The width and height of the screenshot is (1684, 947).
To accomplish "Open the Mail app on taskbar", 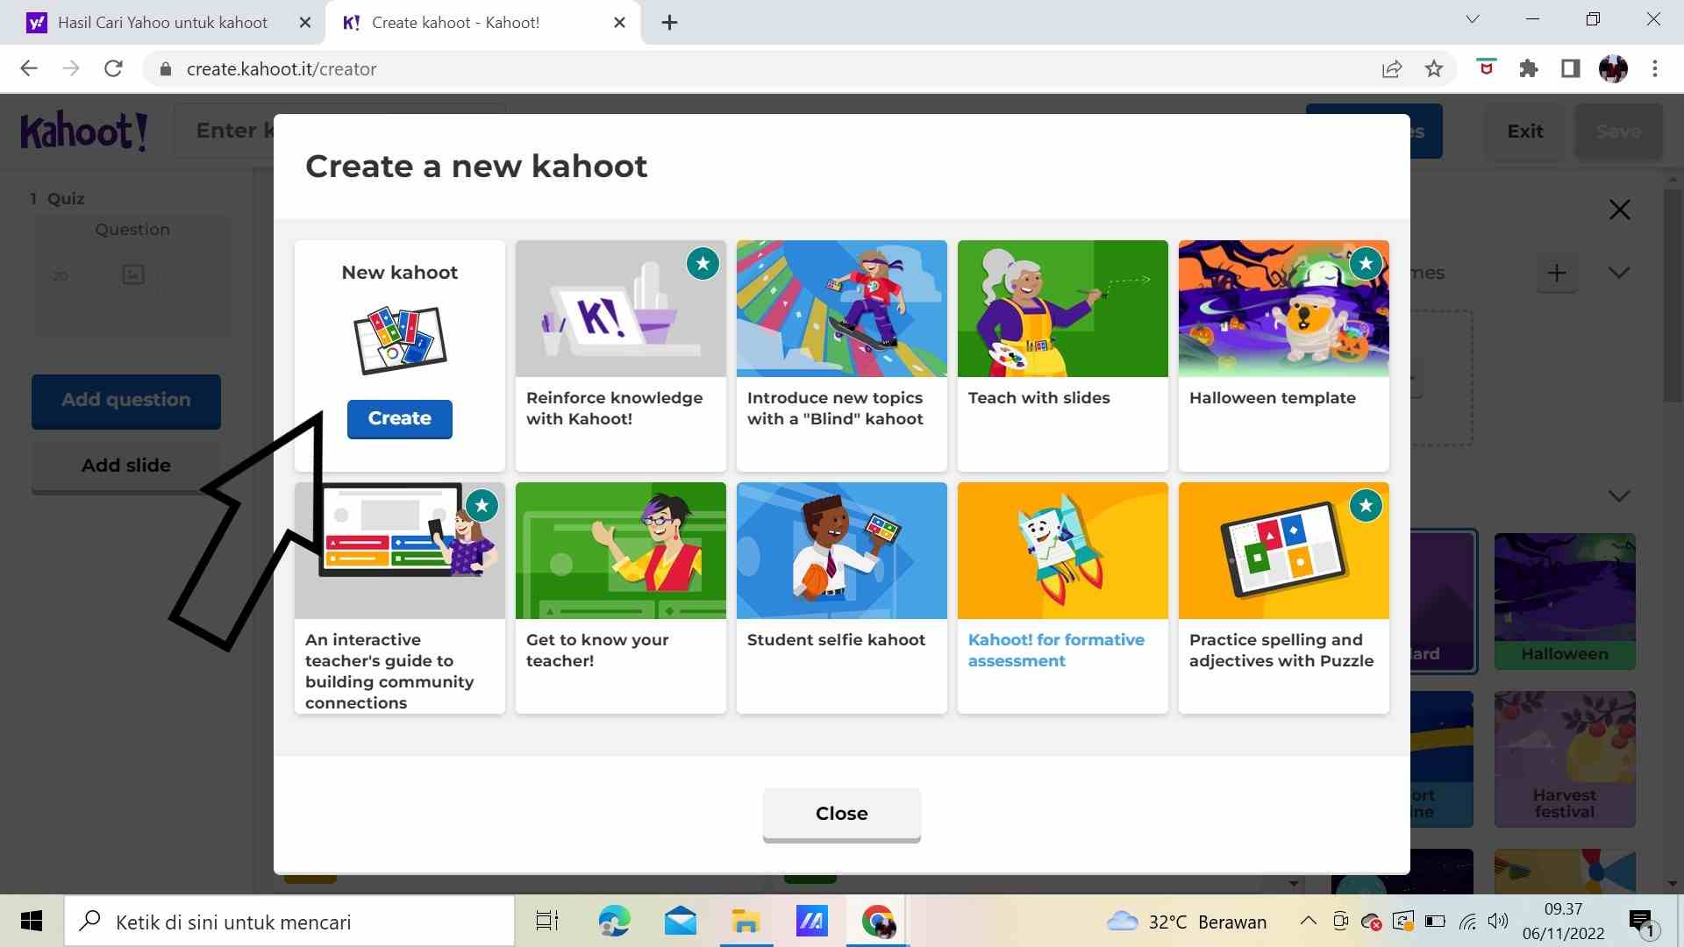I will [x=681, y=922].
